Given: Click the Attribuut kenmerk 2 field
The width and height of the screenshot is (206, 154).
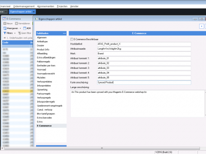Looking at the screenshot, I should 144,63.
